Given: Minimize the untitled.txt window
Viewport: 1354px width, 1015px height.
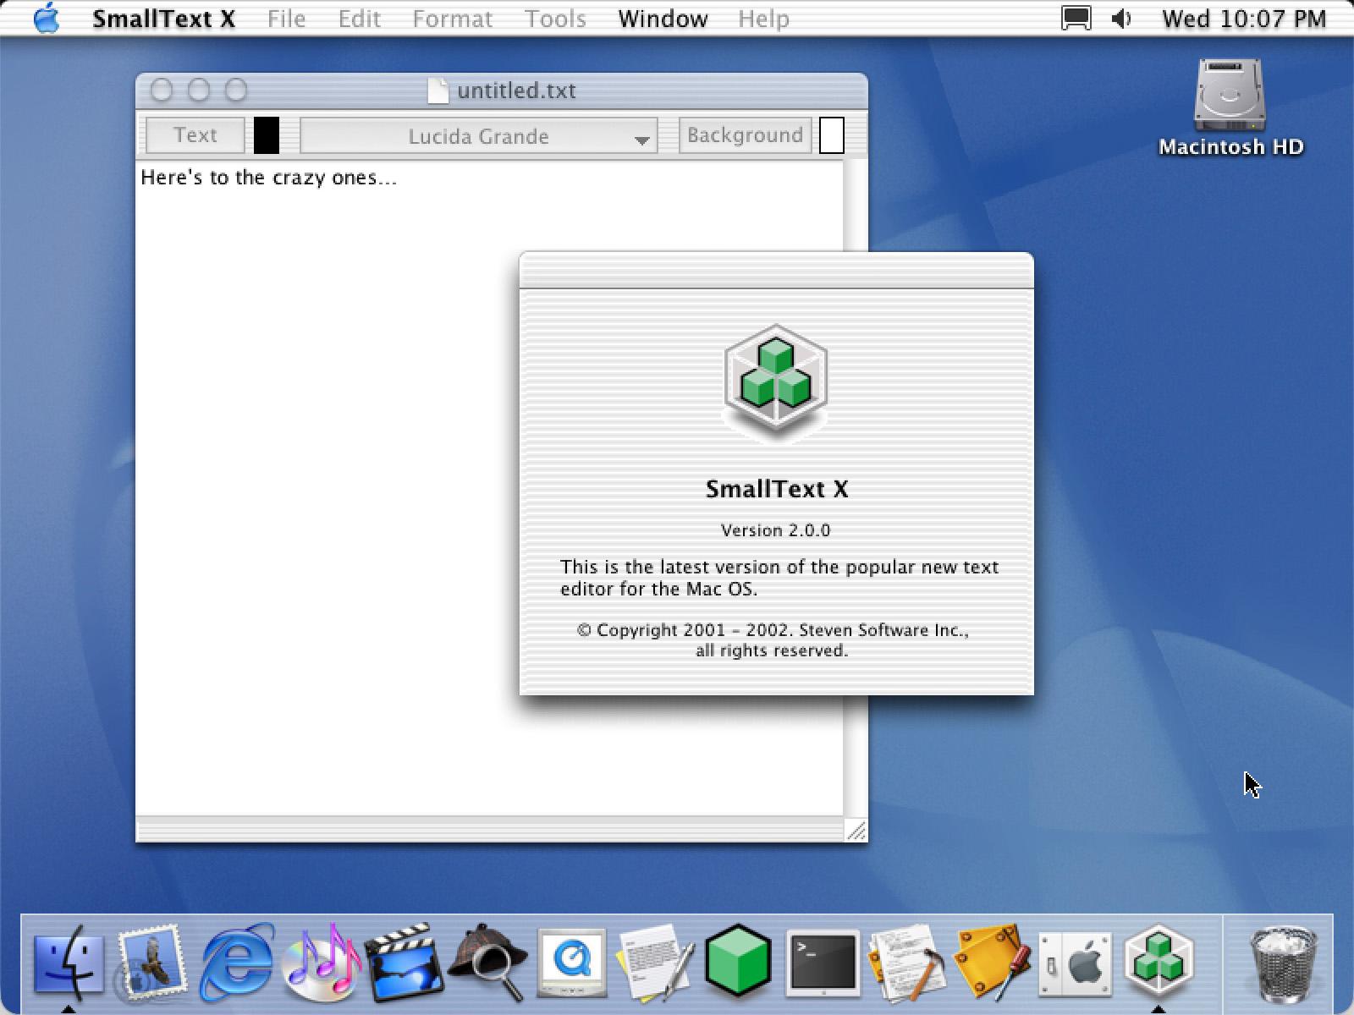Looking at the screenshot, I should pos(199,90).
